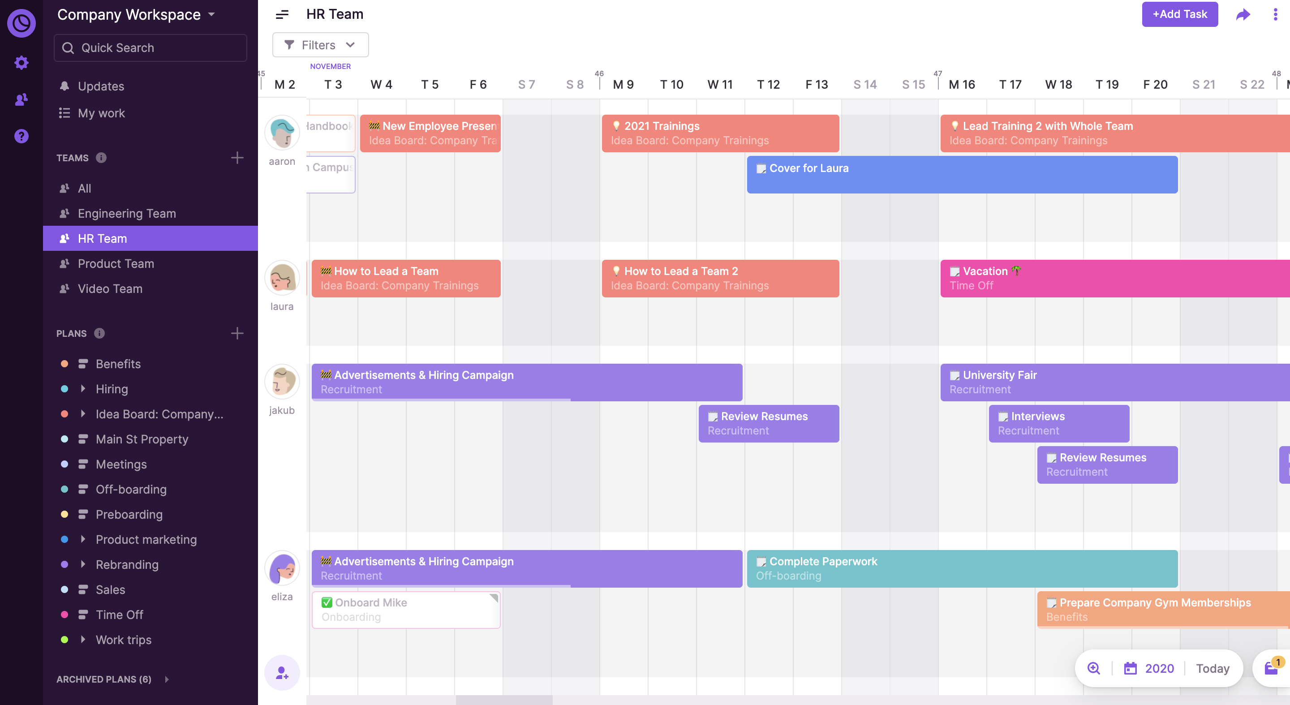This screenshot has height=705, width=1290.
Task: Enable the Add Plans plus icon
Action: 239,333
